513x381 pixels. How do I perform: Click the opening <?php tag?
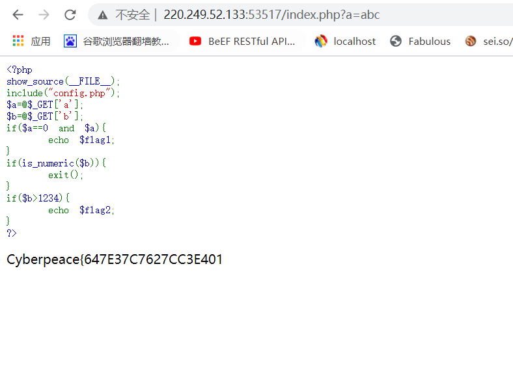[x=20, y=70]
